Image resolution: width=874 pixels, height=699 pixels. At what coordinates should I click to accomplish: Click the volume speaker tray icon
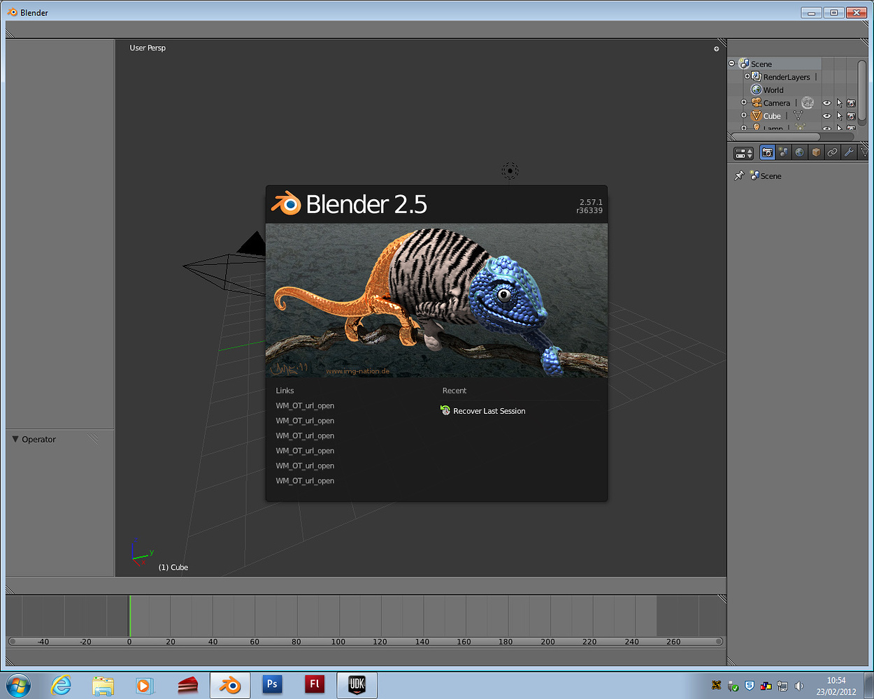click(799, 686)
